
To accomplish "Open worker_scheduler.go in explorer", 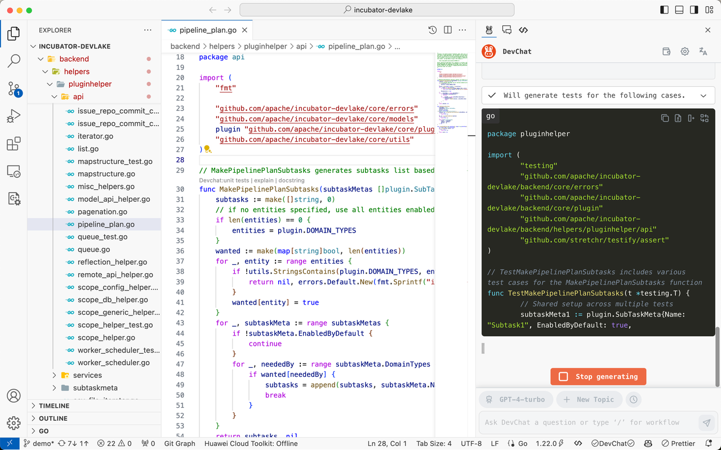I will click(x=114, y=363).
